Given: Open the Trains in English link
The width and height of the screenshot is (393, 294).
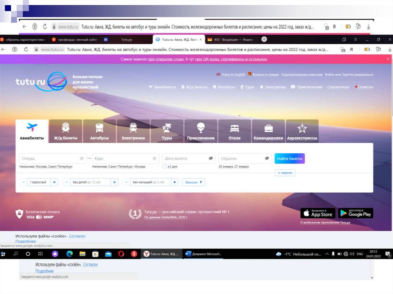Looking at the screenshot, I should tap(231, 74).
